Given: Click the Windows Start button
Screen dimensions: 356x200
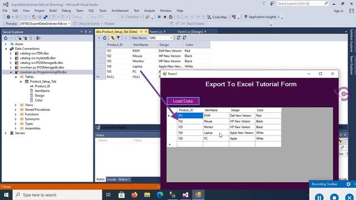Looking at the screenshot, I should click(x=6, y=195).
